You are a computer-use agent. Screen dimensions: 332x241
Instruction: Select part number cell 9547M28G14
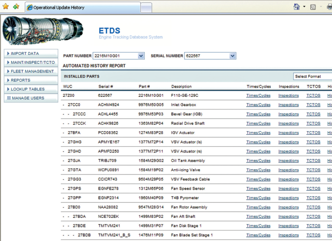coord(151,207)
